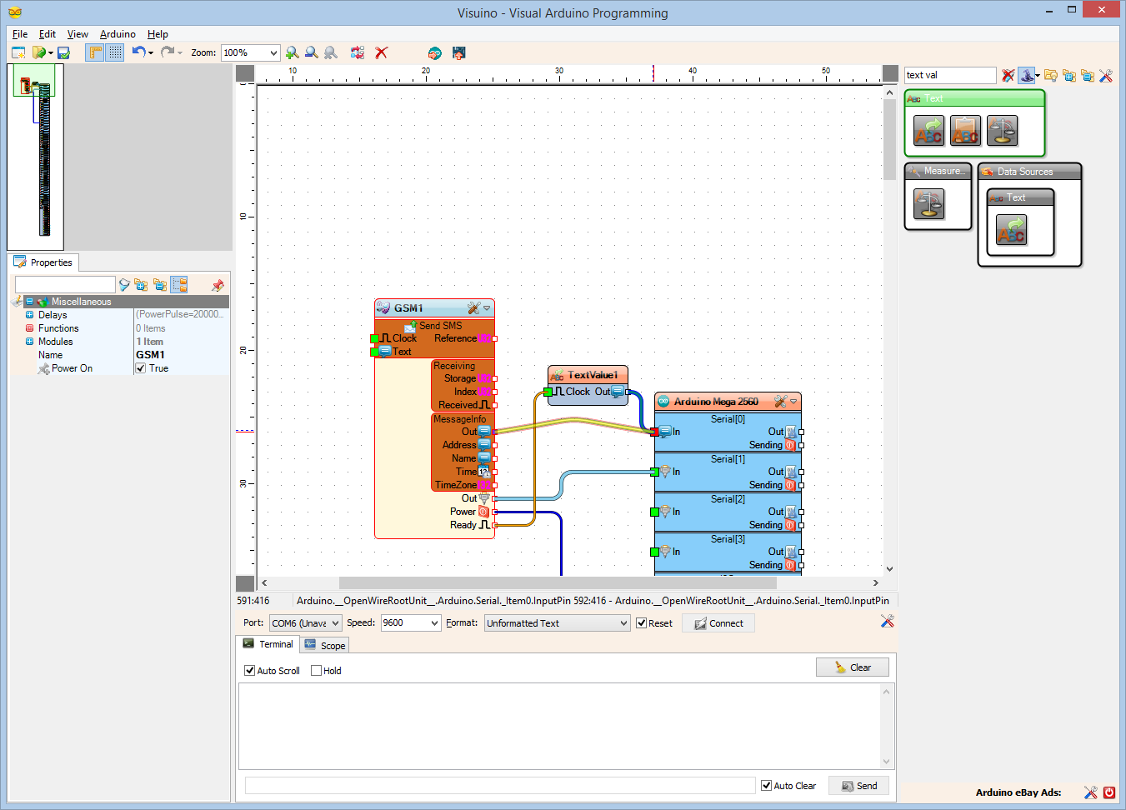
Task: Toggle the rulers toolbar button
Action: coord(95,52)
